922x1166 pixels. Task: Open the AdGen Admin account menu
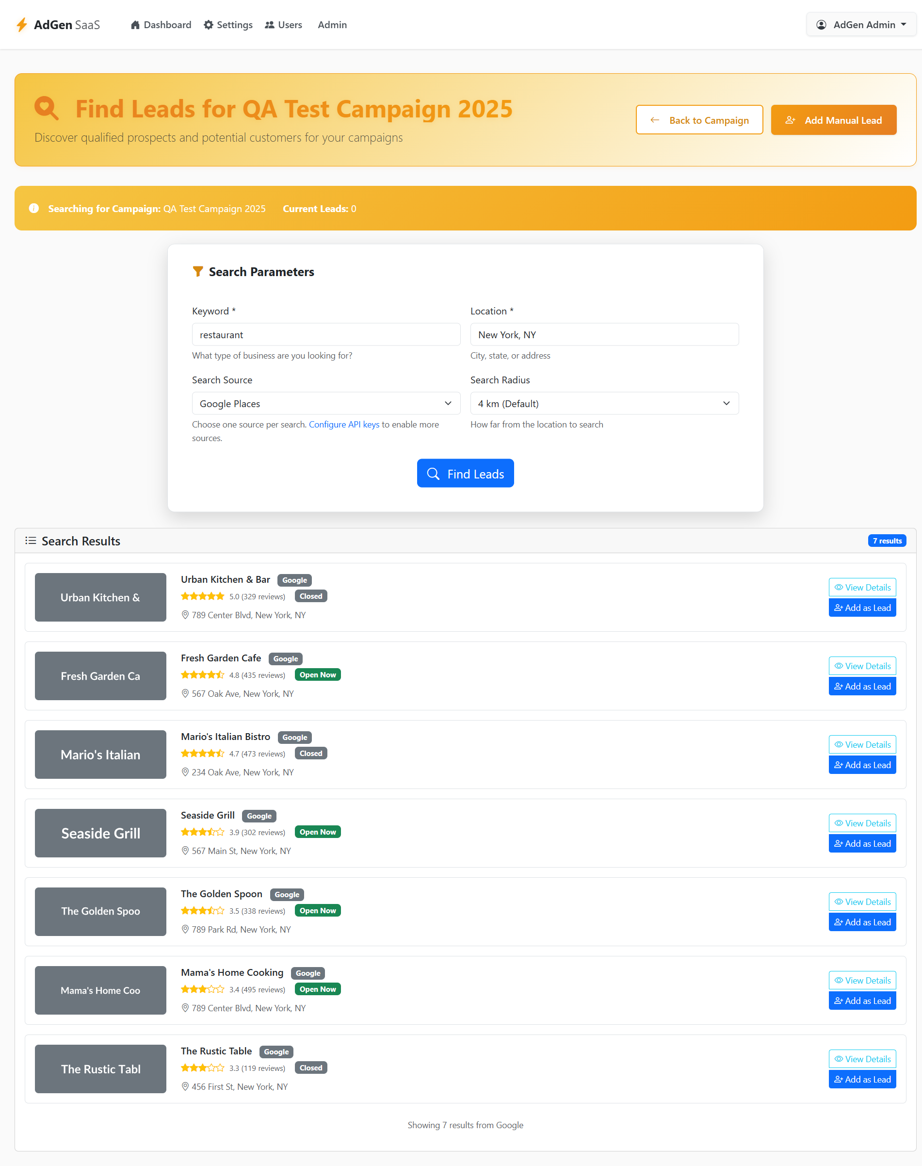[x=861, y=25]
